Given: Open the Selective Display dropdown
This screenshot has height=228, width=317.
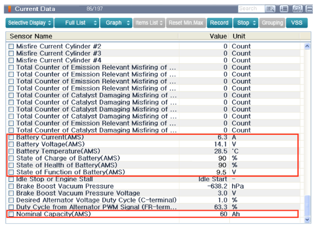Looking at the screenshot, I should [30, 23].
